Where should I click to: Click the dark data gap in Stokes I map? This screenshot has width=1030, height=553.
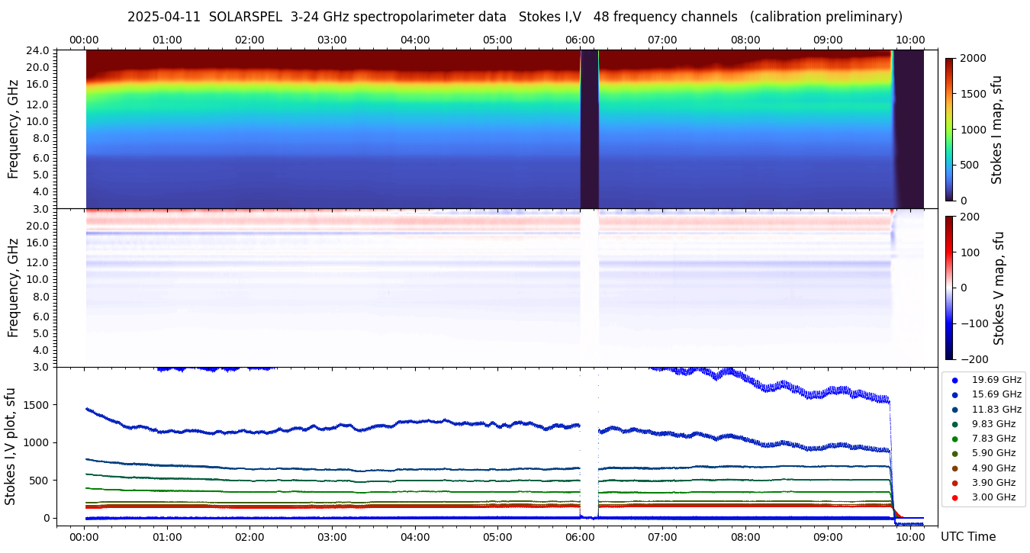click(589, 130)
